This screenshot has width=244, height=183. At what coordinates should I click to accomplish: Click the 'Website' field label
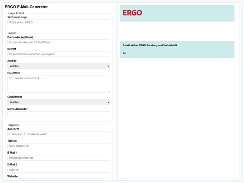point(13,176)
